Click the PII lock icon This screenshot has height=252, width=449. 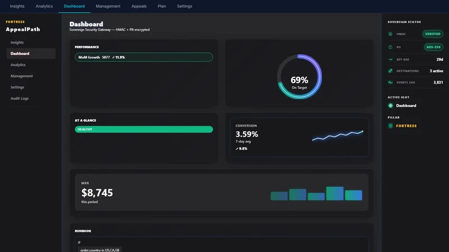tap(390, 47)
